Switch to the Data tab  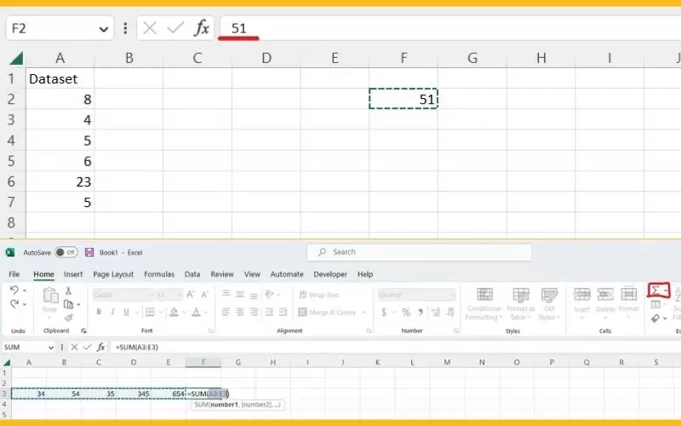coord(192,274)
